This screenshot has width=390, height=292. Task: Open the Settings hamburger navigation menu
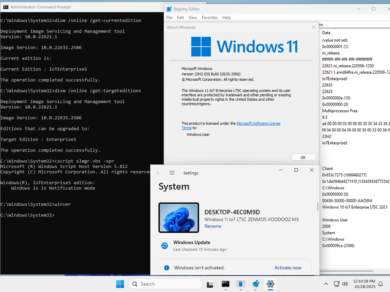[172, 173]
